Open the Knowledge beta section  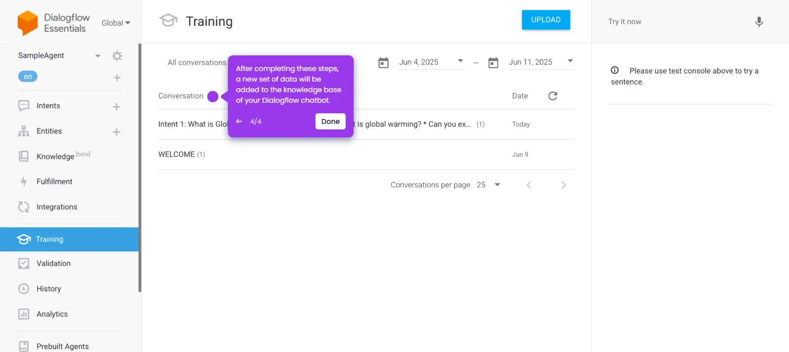63,156
